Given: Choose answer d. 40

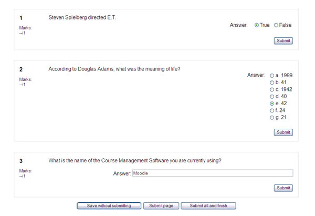Looking at the screenshot, I should point(272,97).
